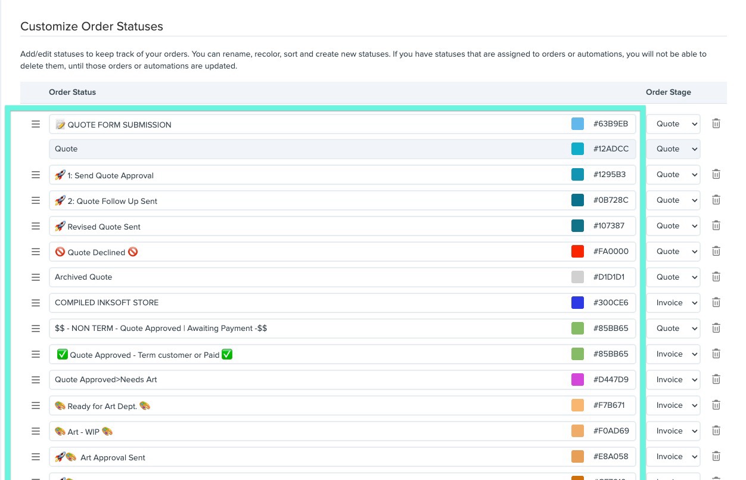Open stage dropdown for 2: Quote Follow Up Sent

(674, 200)
